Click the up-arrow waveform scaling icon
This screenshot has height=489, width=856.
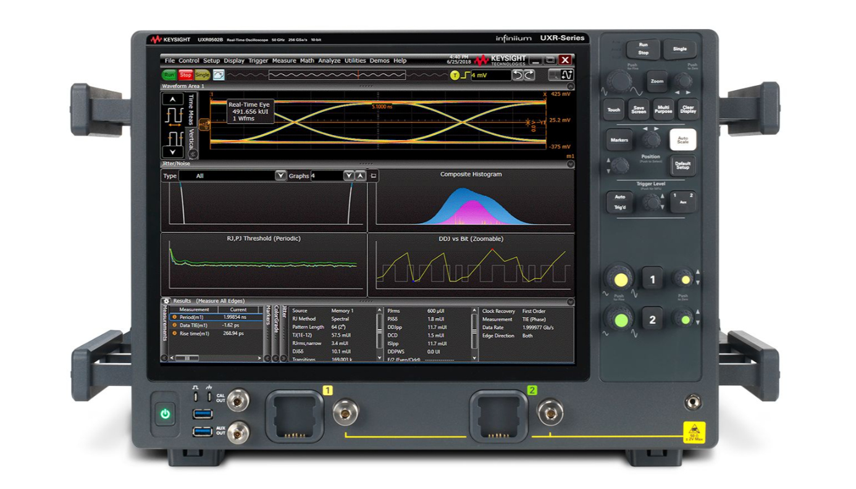172,99
